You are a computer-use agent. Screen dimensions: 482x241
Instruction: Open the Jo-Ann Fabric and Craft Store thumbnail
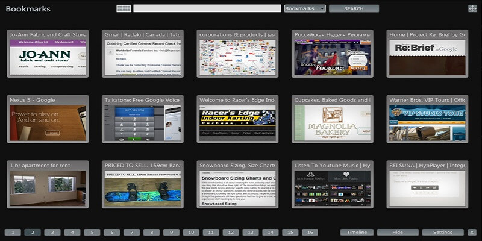pos(48,57)
